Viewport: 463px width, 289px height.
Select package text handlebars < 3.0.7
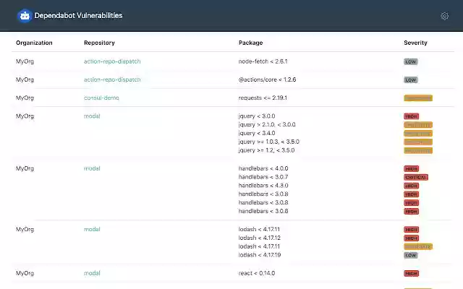(263, 177)
